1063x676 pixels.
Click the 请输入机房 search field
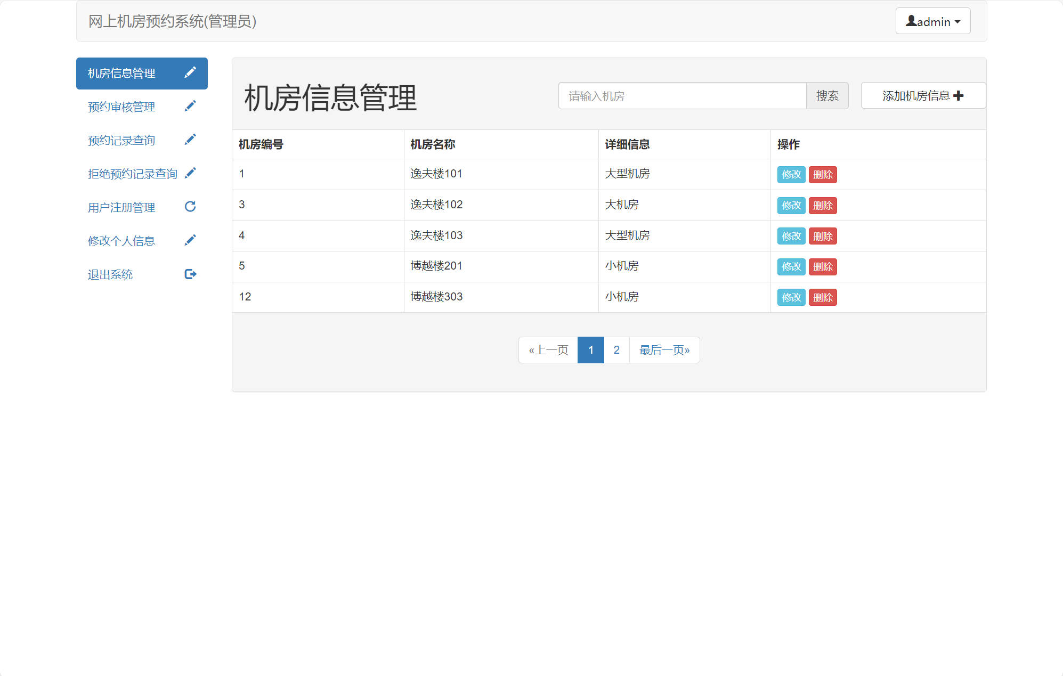coord(682,96)
